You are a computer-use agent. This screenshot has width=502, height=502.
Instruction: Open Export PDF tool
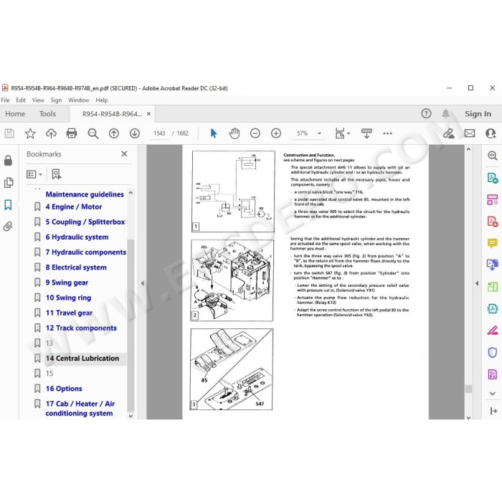[x=493, y=178]
